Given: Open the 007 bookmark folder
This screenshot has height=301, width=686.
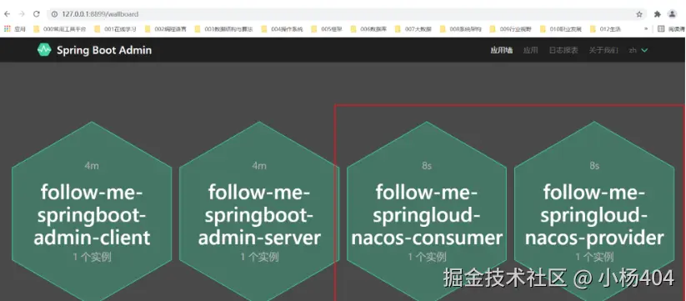Looking at the screenshot, I should (413, 29).
